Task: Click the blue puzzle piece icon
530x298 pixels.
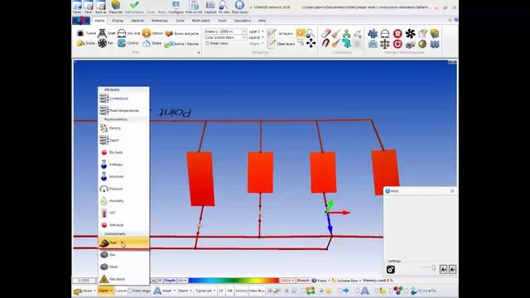Action: [373, 33]
